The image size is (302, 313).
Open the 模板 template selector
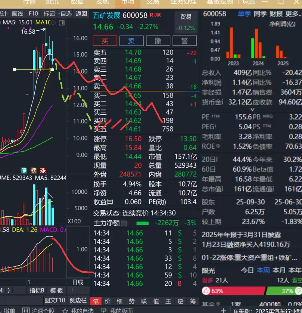56,290
